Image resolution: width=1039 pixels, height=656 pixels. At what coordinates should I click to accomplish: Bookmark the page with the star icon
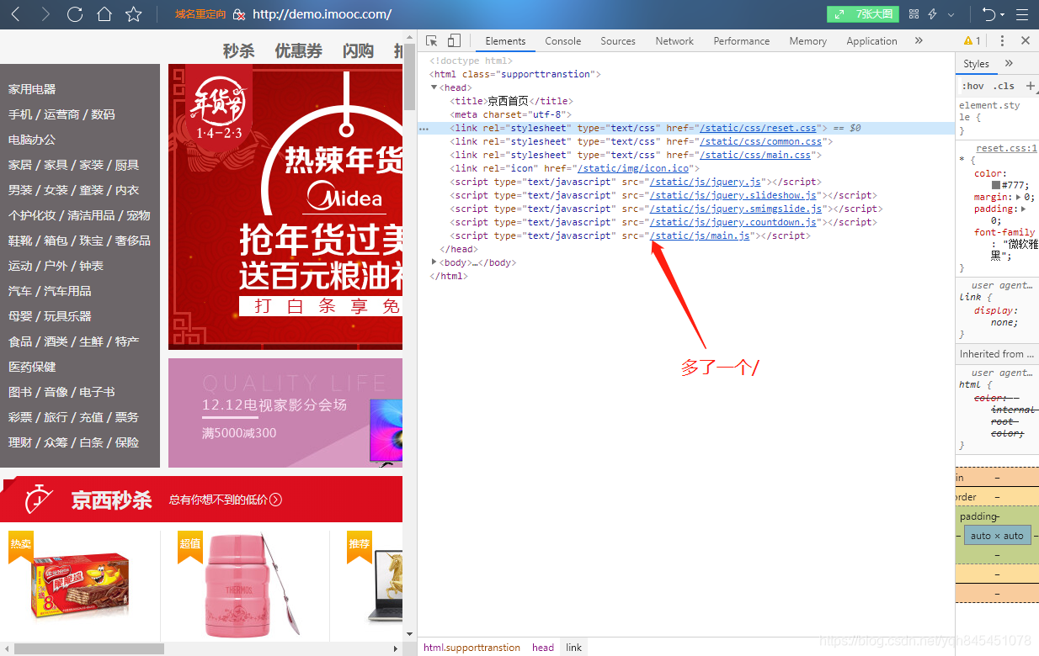(133, 14)
